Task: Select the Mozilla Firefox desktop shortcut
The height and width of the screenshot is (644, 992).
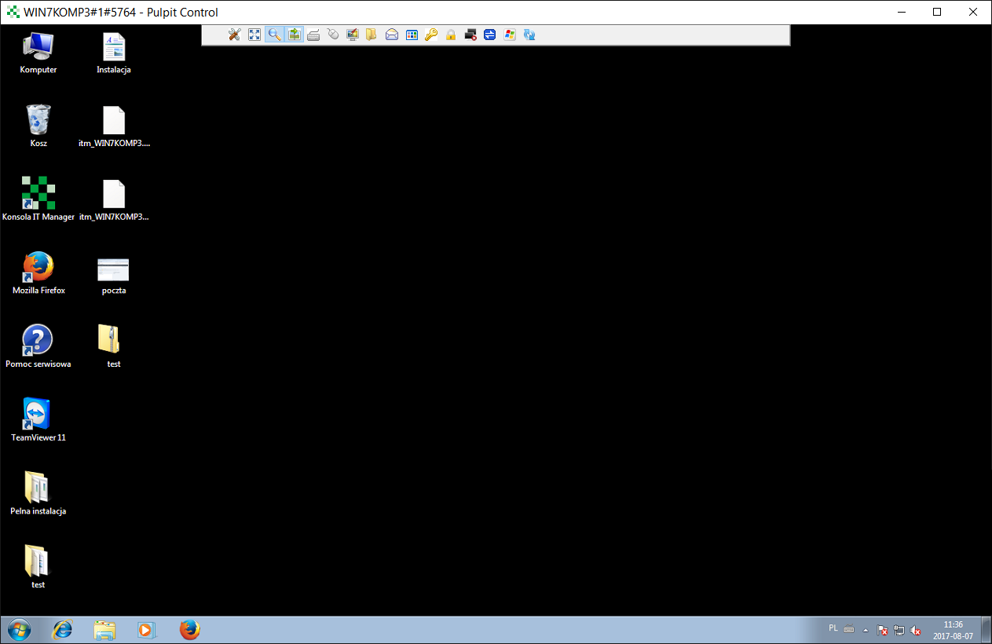Action: [38, 273]
